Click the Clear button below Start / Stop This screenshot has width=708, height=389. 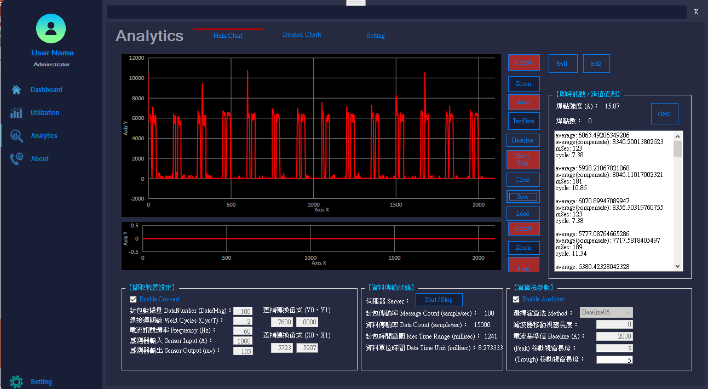point(522,180)
